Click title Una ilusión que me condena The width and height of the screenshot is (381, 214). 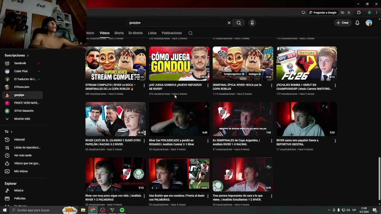pos(177,198)
